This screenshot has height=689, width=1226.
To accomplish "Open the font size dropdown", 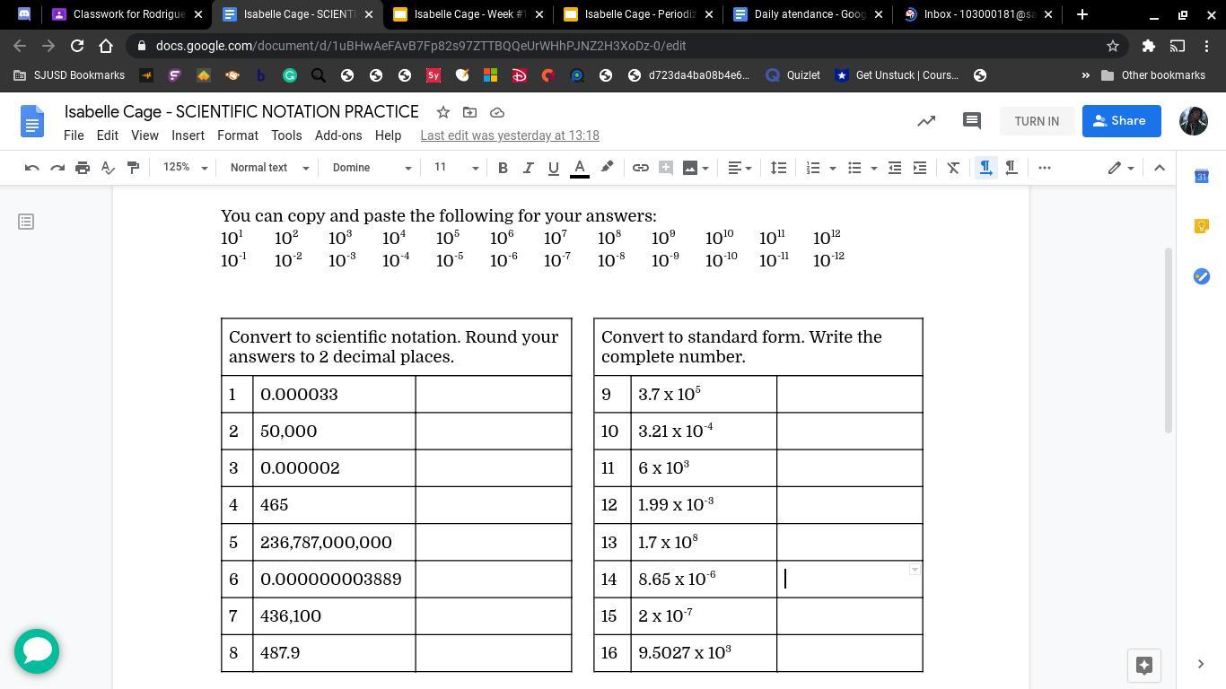I will (456, 168).
